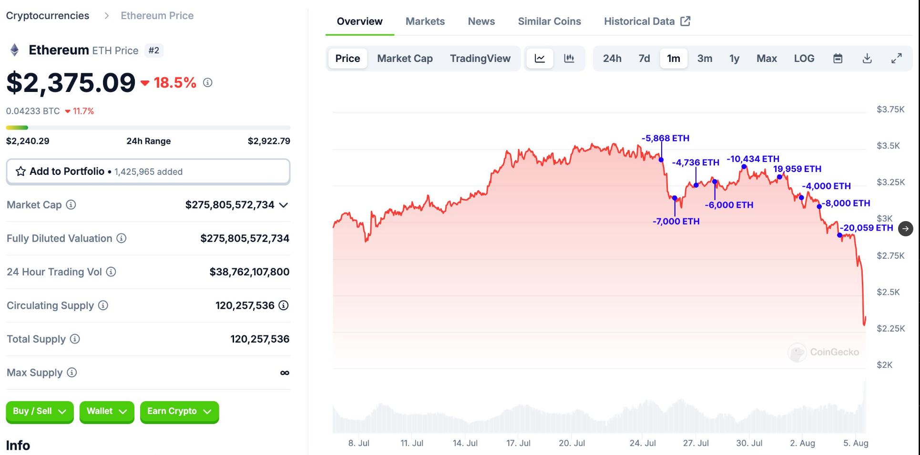Click the Cryptocurrencies breadcrumb link
This screenshot has width=920, height=455.
[x=47, y=15]
